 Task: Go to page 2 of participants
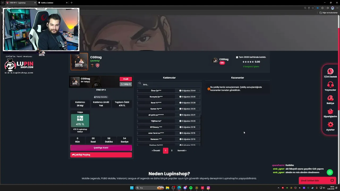(x=172, y=151)
